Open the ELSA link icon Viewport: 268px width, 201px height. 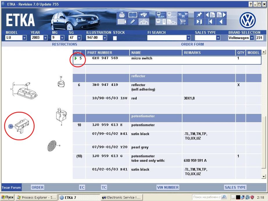(161, 15)
